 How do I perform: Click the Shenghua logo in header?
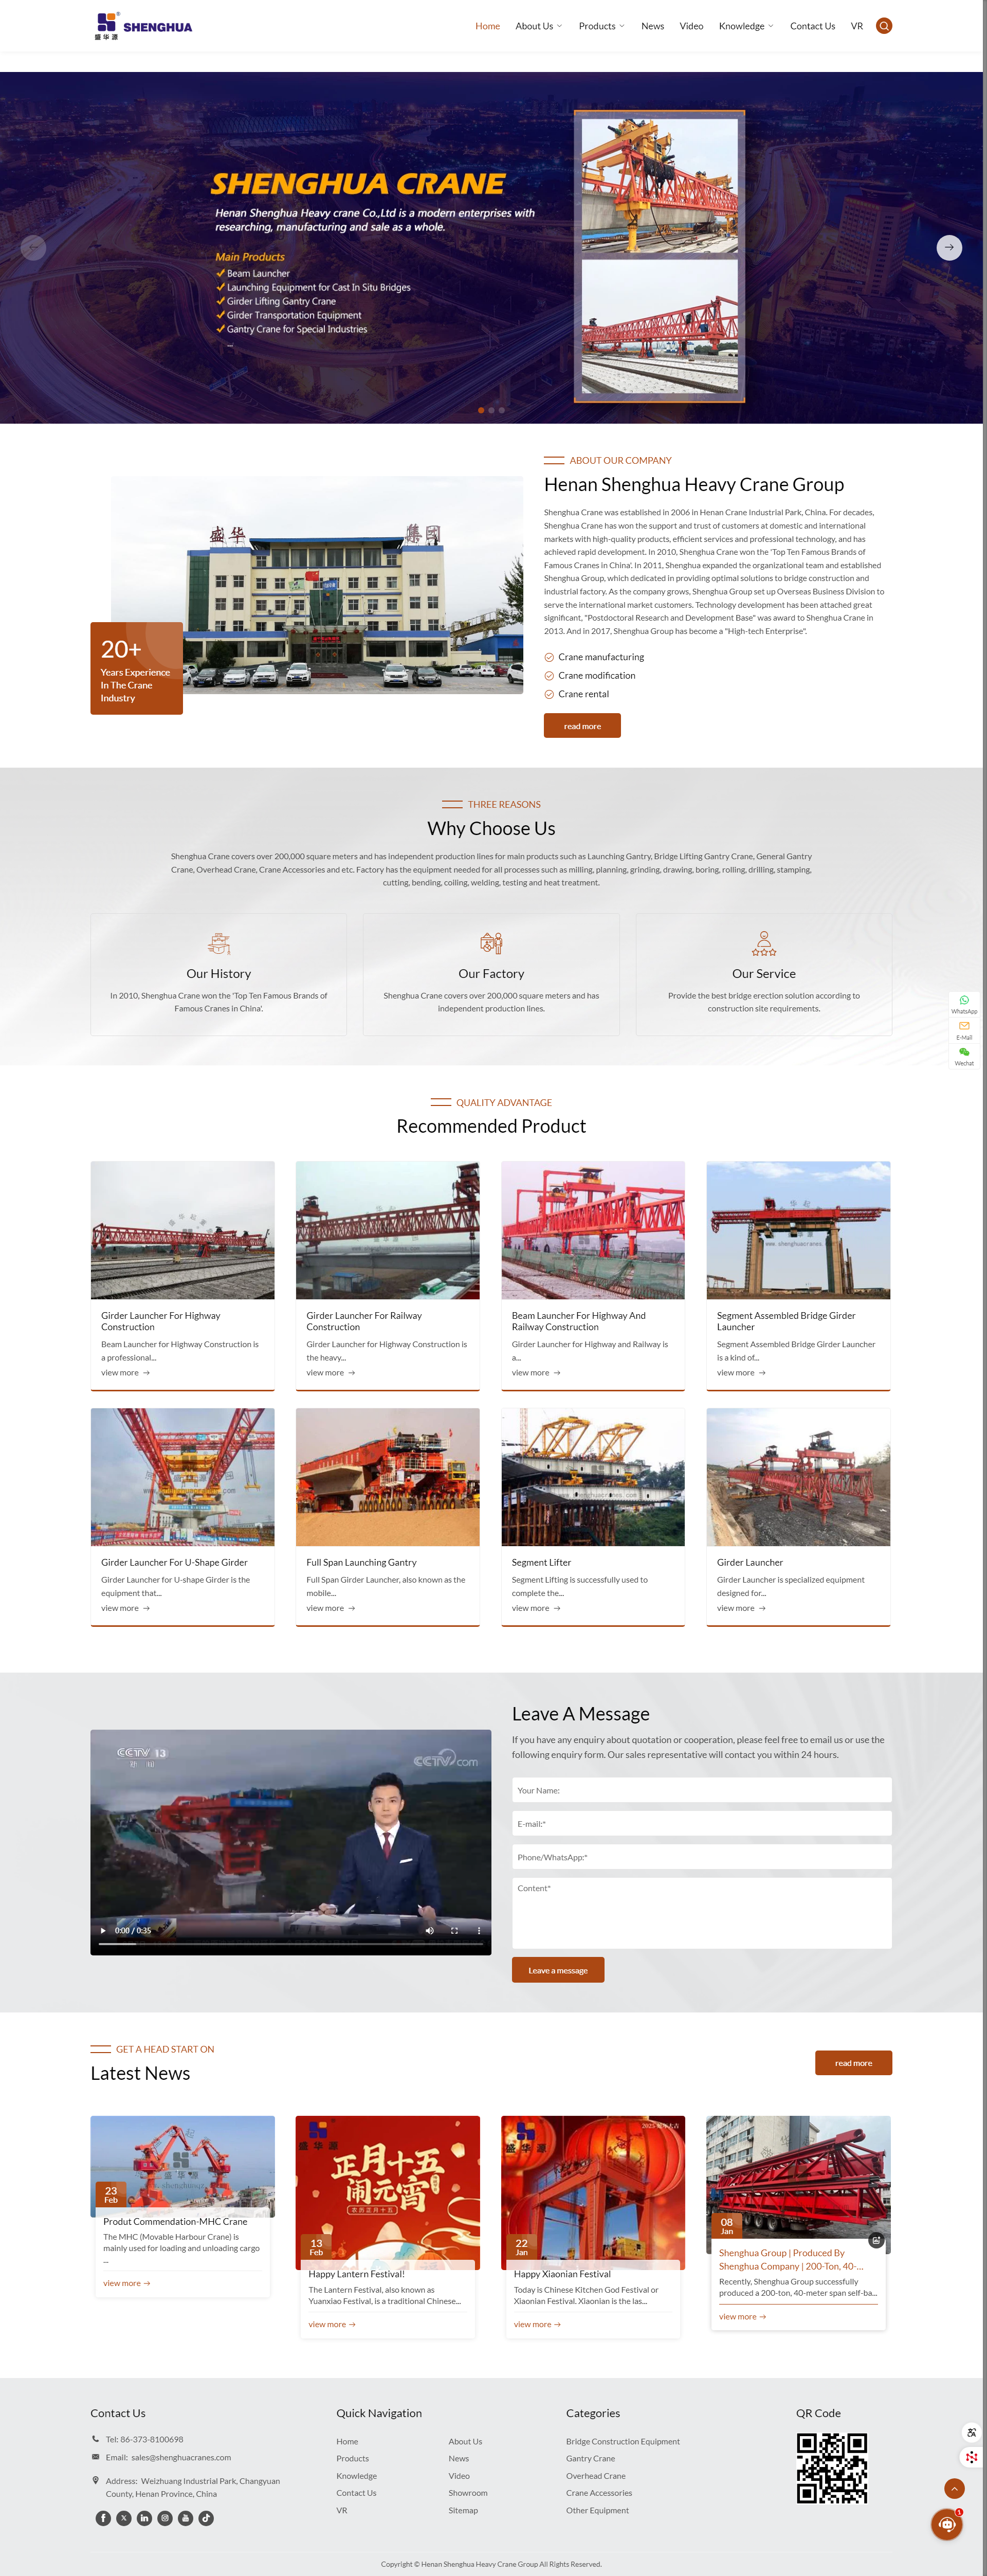(143, 26)
